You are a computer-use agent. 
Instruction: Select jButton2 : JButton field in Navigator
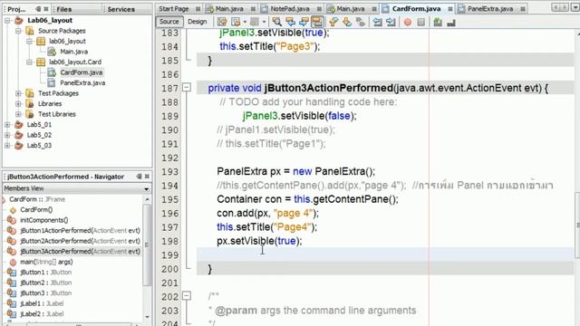point(46,283)
